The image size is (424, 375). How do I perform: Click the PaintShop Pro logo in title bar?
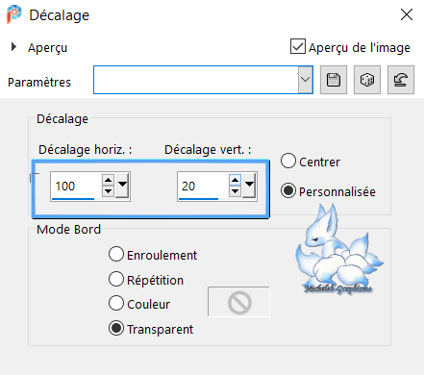pyautogui.click(x=14, y=14)
